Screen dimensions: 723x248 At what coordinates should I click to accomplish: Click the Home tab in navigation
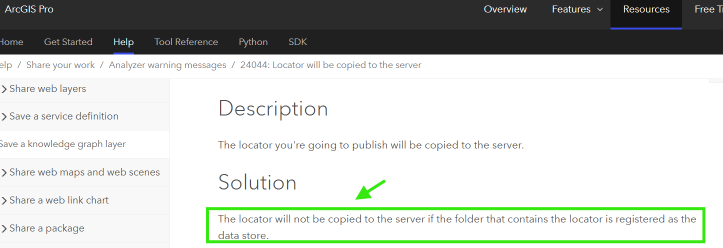click(11, 42)
